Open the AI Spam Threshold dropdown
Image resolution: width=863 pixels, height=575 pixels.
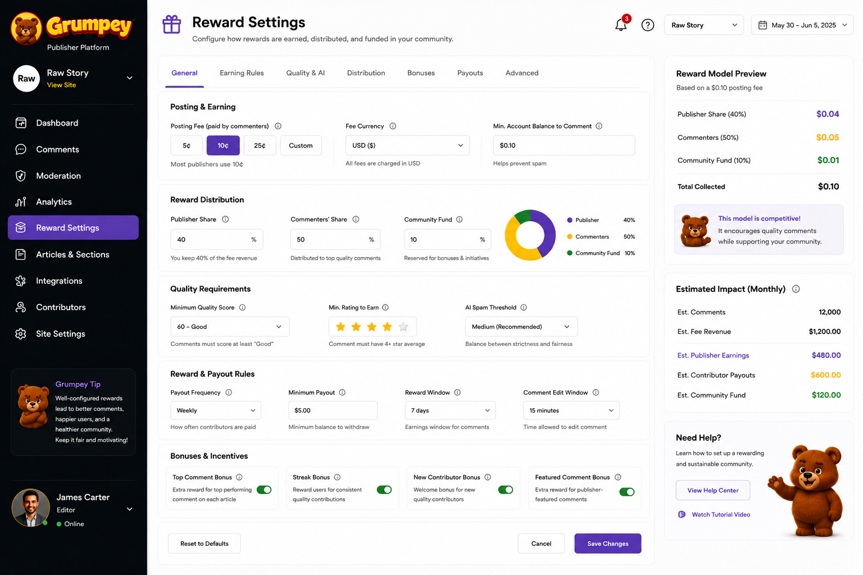[521, 327]
